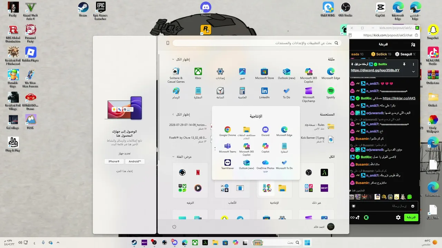Click the Start menu search field
Viewport: 442px width, 248px height.
pos(256,43)
